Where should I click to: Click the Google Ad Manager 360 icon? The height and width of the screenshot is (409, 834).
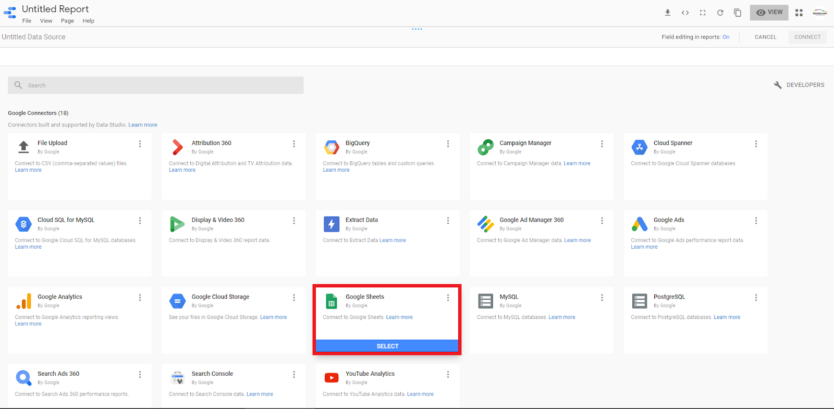tap(486, 224)
